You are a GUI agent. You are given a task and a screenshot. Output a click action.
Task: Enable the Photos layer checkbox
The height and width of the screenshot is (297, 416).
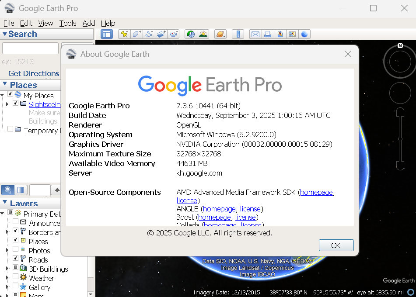[16, 249]
